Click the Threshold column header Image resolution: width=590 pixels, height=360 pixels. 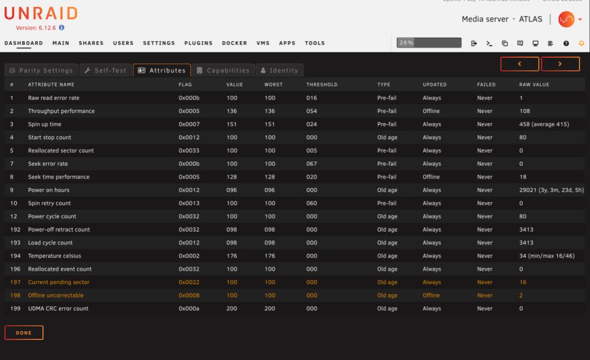point(322,85)
